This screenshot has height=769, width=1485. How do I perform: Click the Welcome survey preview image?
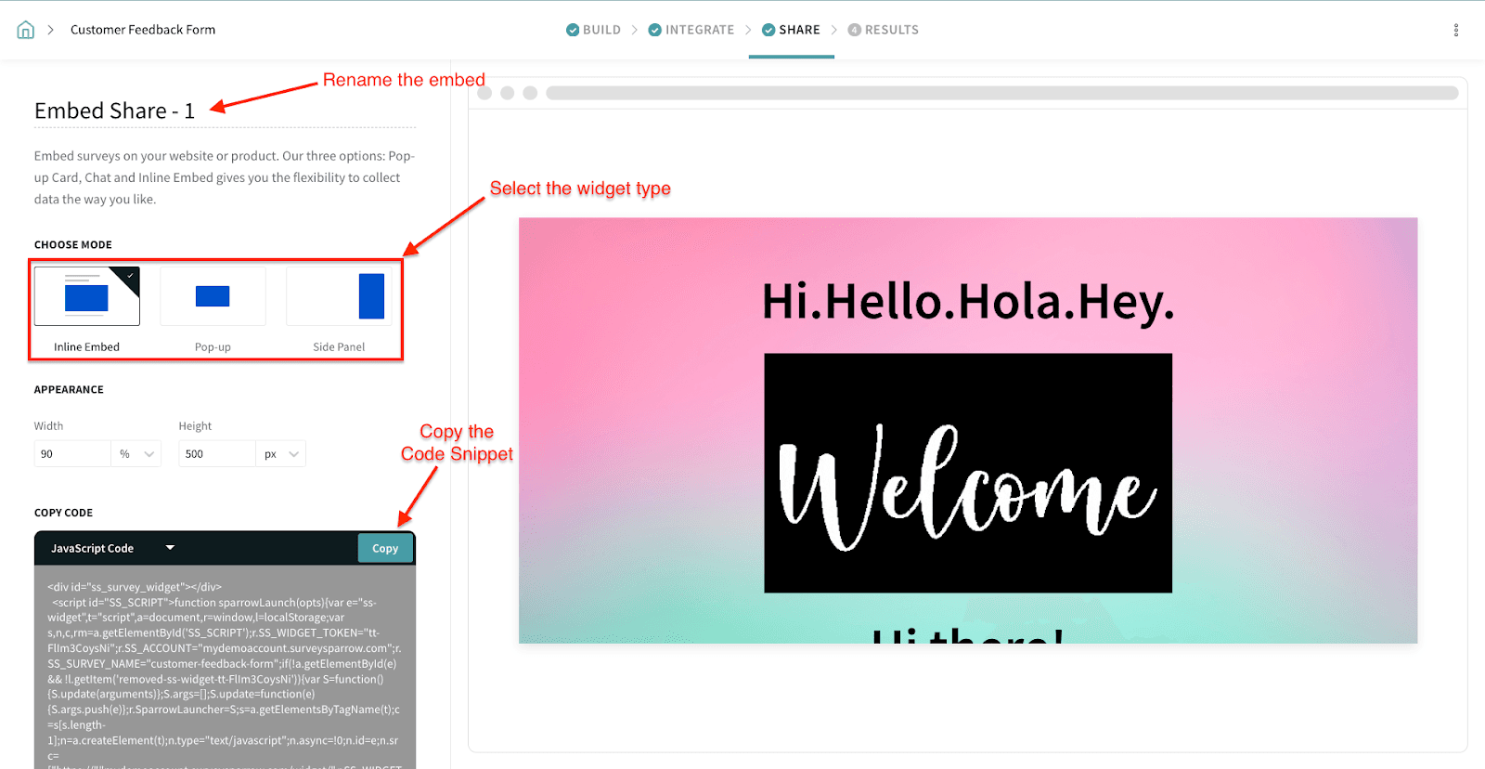(968, 473)
